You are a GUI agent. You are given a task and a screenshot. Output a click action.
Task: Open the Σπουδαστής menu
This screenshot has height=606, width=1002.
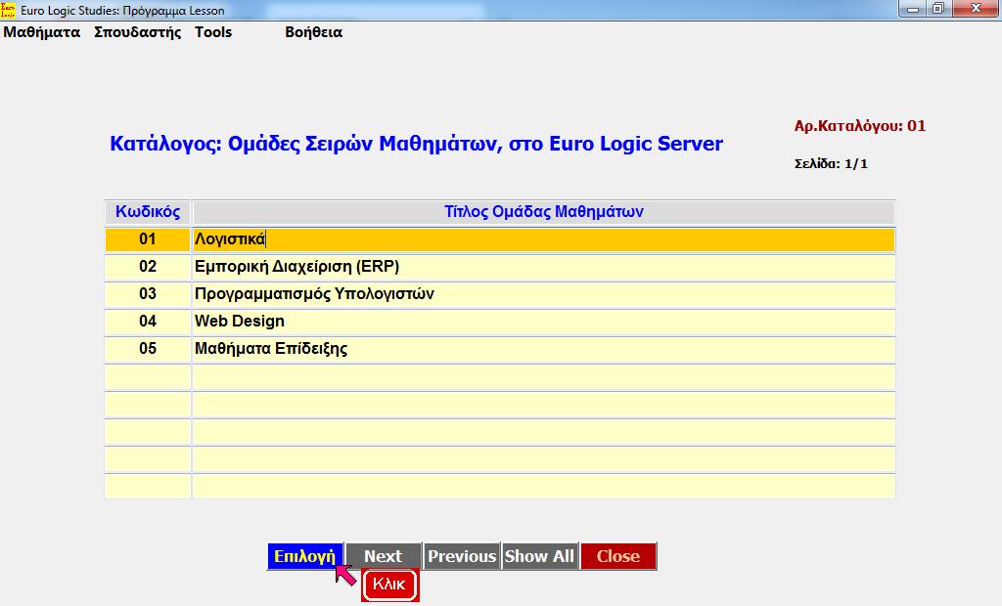click(x=138, y=32)
